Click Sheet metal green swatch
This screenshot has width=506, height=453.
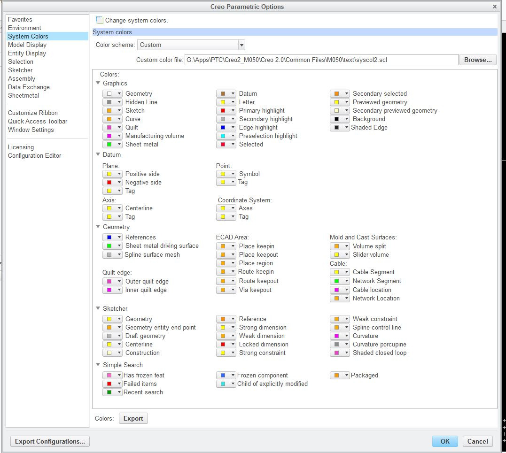pos(109,145)
